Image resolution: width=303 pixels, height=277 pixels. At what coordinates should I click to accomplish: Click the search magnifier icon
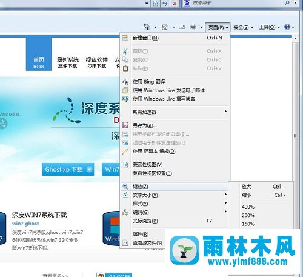click(287, 3)
